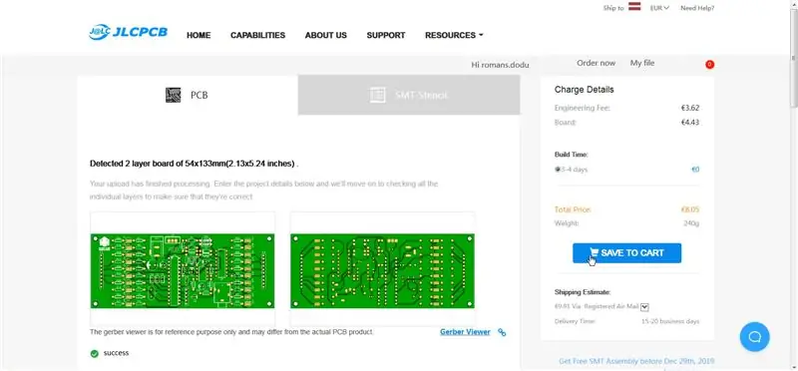Open the blue chat support bubble
This screenshot has height=371, width=798.
755,337
